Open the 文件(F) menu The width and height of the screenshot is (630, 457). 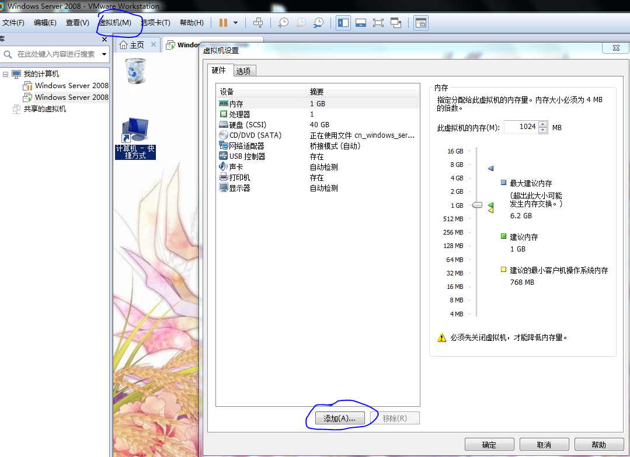[x=13, y=23]
